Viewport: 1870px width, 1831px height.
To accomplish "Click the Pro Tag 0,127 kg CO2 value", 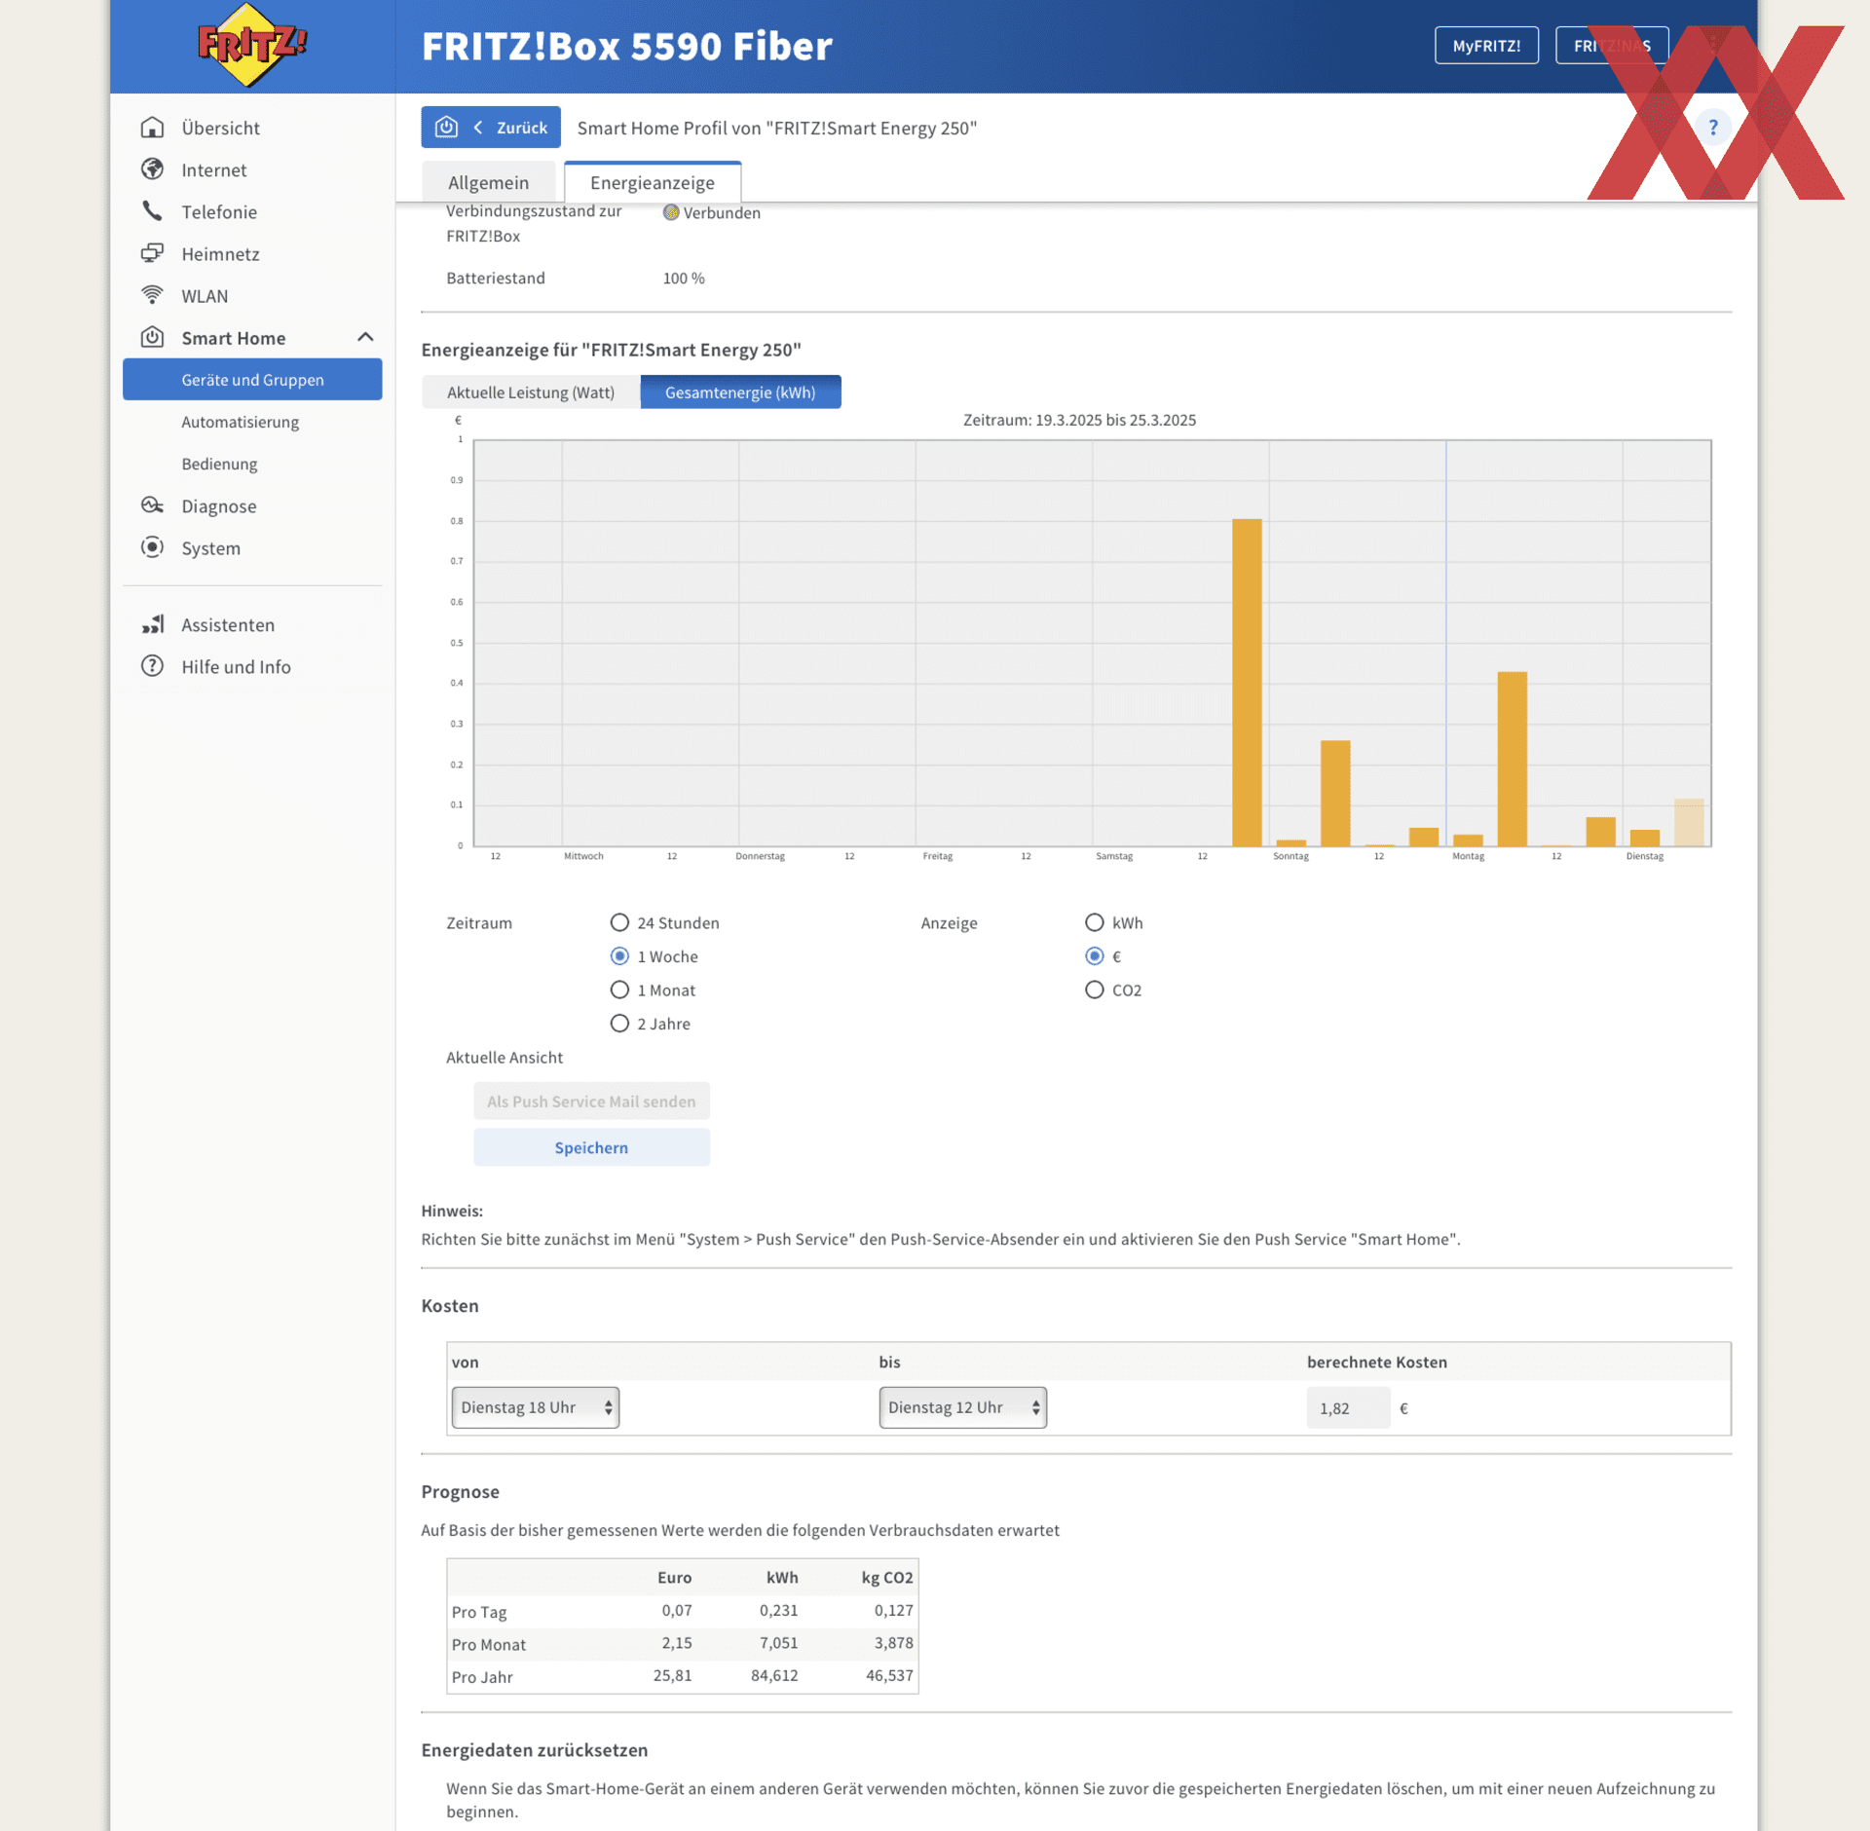I will (x=893, y=1610).
